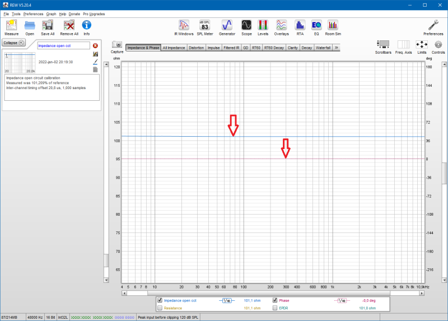The image size is (448, 321).
Task: Switch to Clarity tab
Action: [x=292, y=48]
